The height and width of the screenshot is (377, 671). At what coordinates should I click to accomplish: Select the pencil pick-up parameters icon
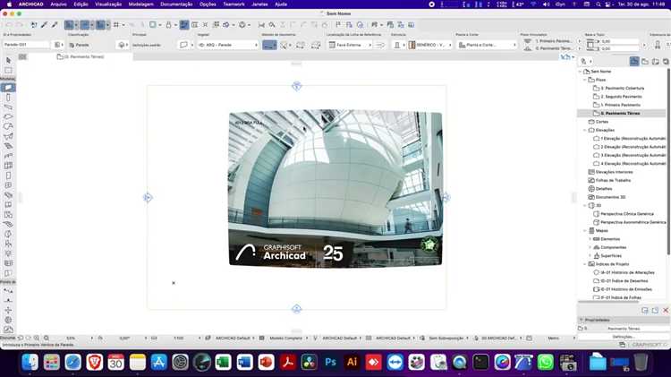pyautogui.click(x=44, y=25)
